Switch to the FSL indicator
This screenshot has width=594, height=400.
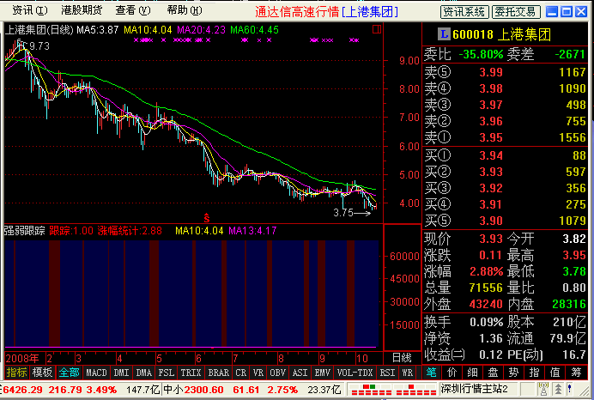(167, 373)
